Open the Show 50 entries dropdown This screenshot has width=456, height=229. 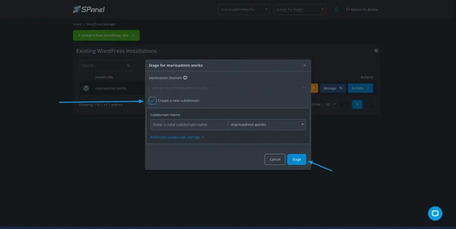pos(330,104)
